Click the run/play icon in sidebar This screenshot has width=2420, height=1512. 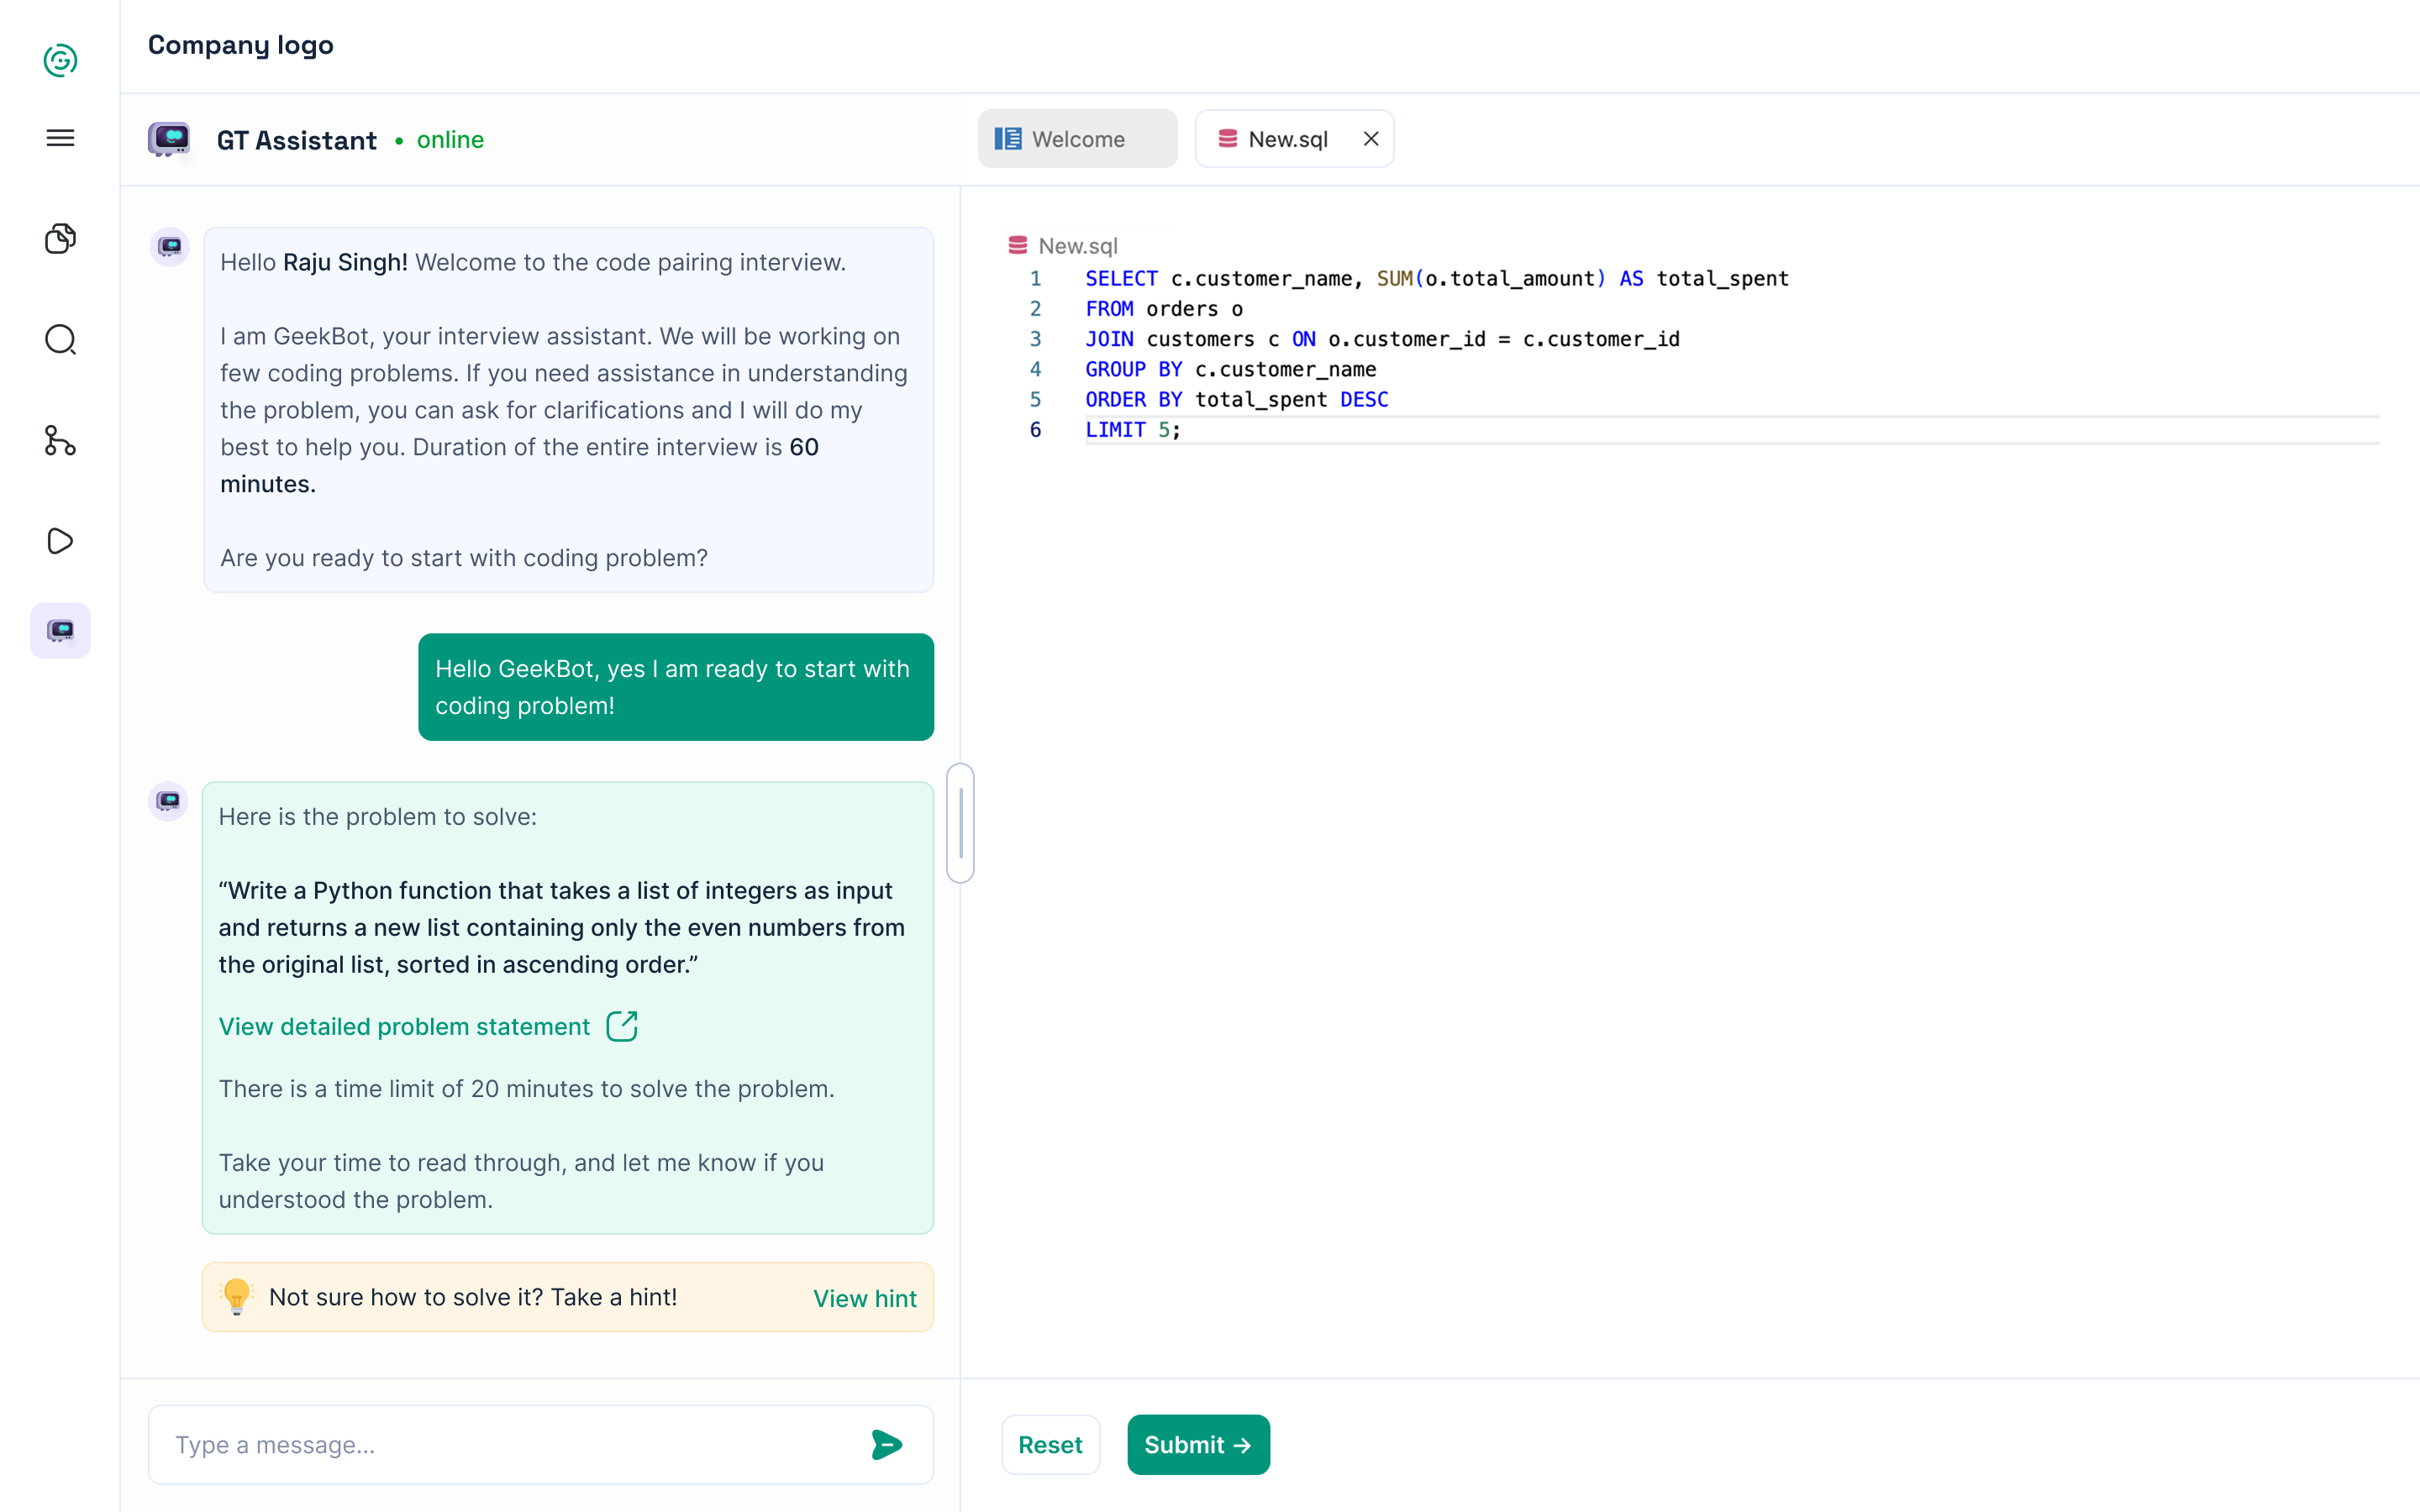pos(60,541)
